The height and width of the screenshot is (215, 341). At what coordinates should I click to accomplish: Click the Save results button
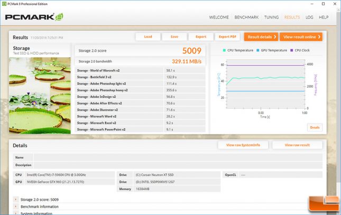pyautogui.click(x=174, y=37)
